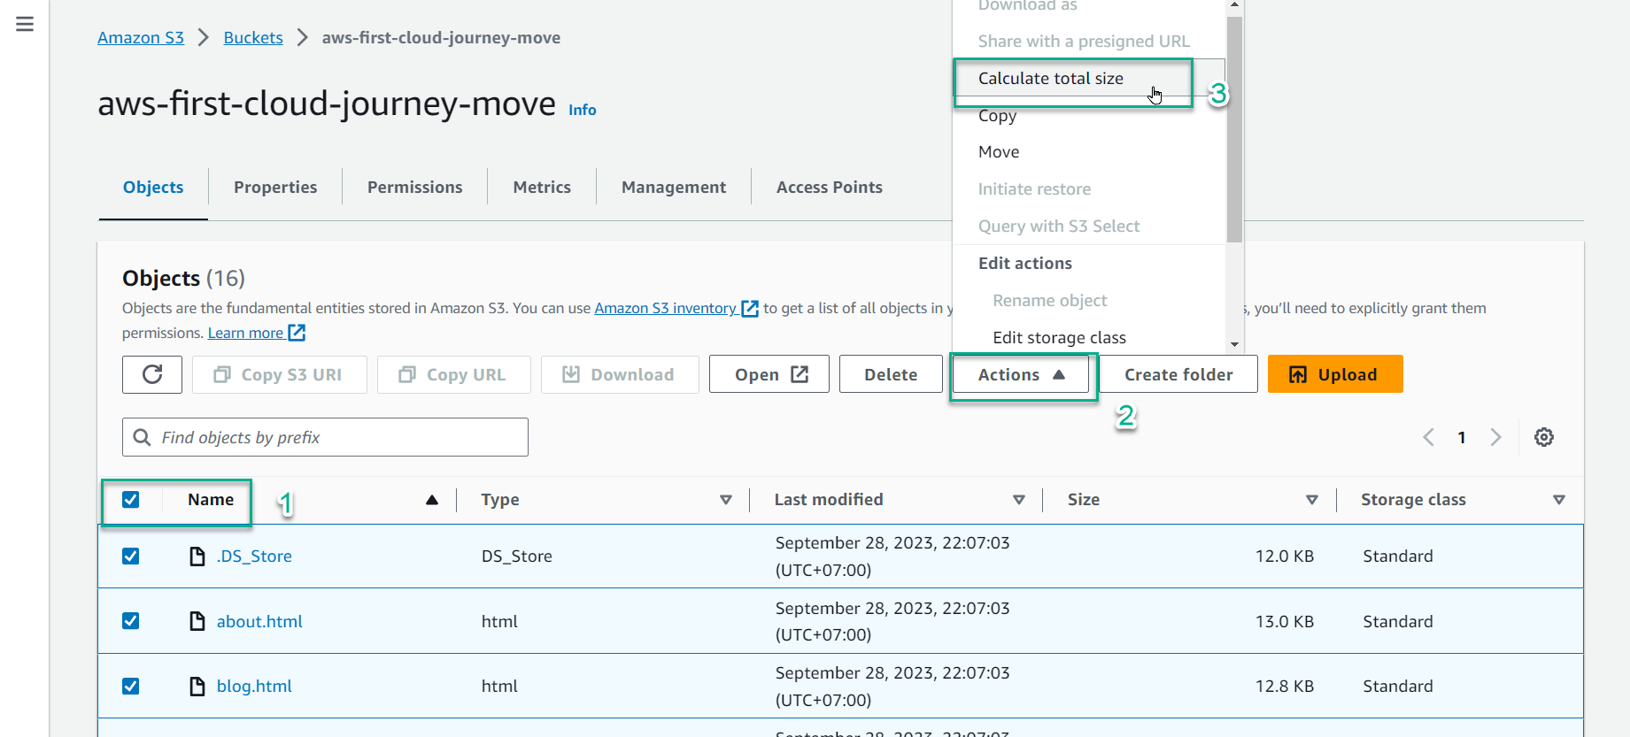Select Edit storage class menu item
The width and height of the screenshot is (1630, 737).
1089,337
